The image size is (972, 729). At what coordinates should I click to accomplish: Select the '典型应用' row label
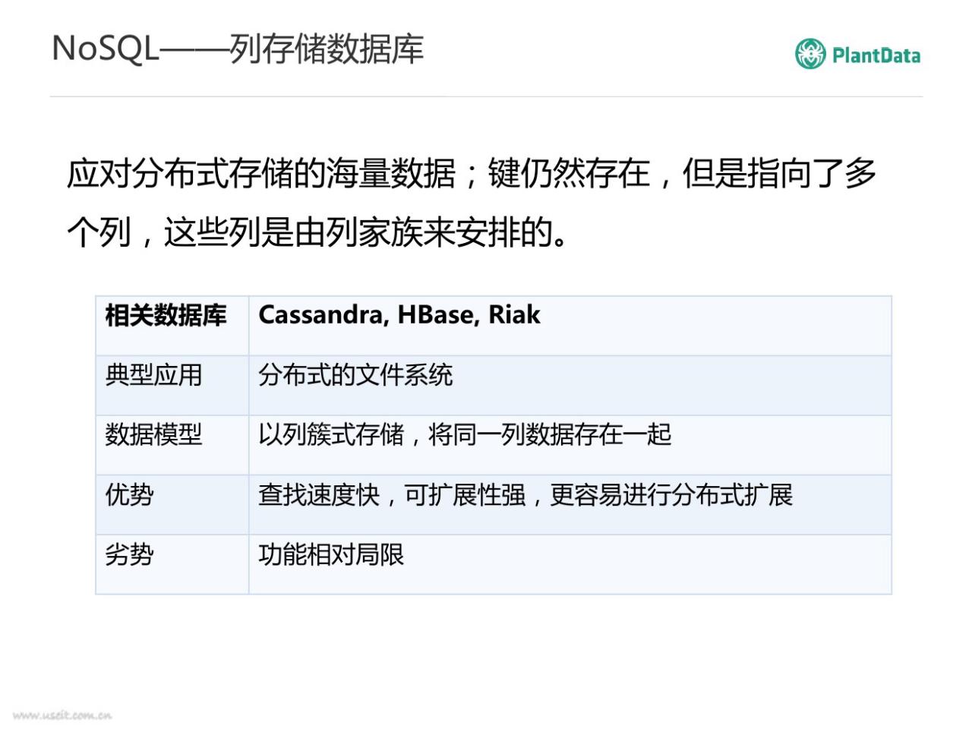[153, 375]
